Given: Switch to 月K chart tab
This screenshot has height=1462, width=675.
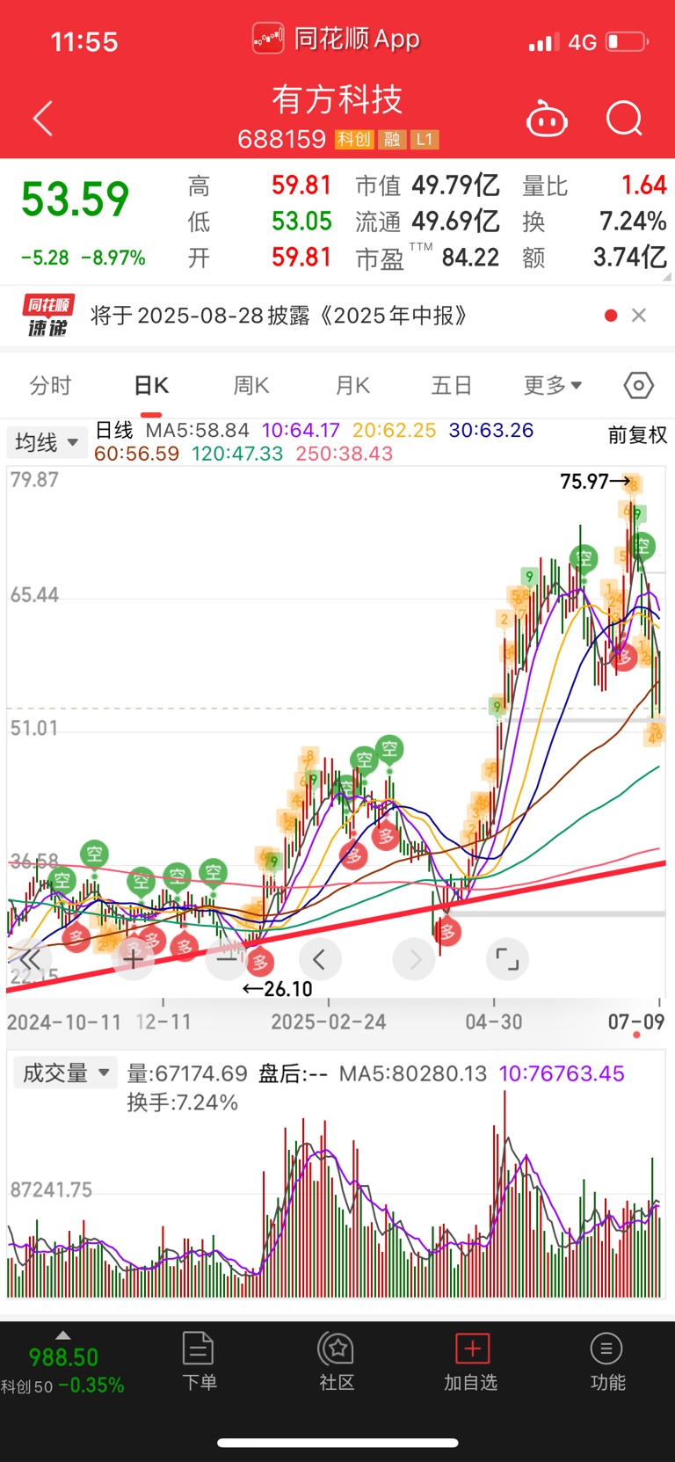Looking at the screenshot, I should 352,385.
